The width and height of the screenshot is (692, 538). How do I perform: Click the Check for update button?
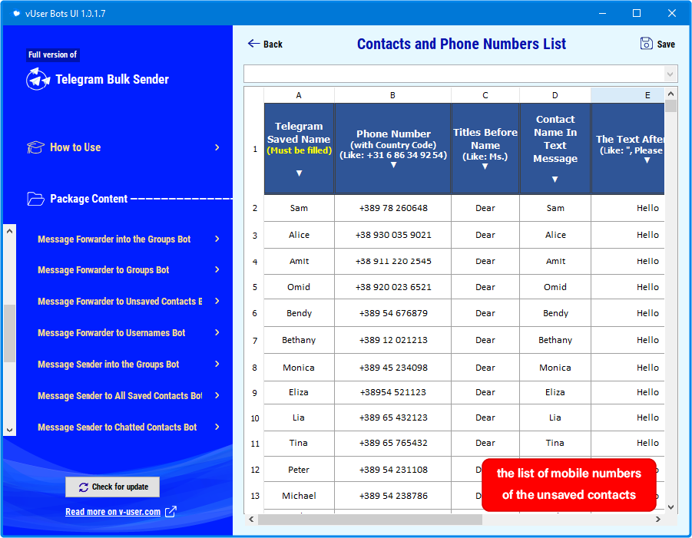(x=113, y=487)
